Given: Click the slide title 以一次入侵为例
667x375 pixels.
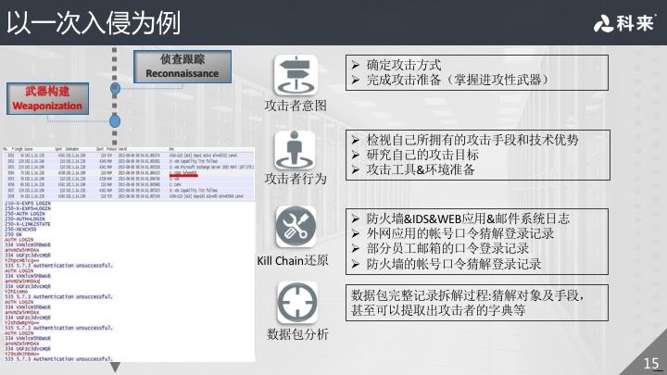Looking at the screenshot, I should pos(94,22).
